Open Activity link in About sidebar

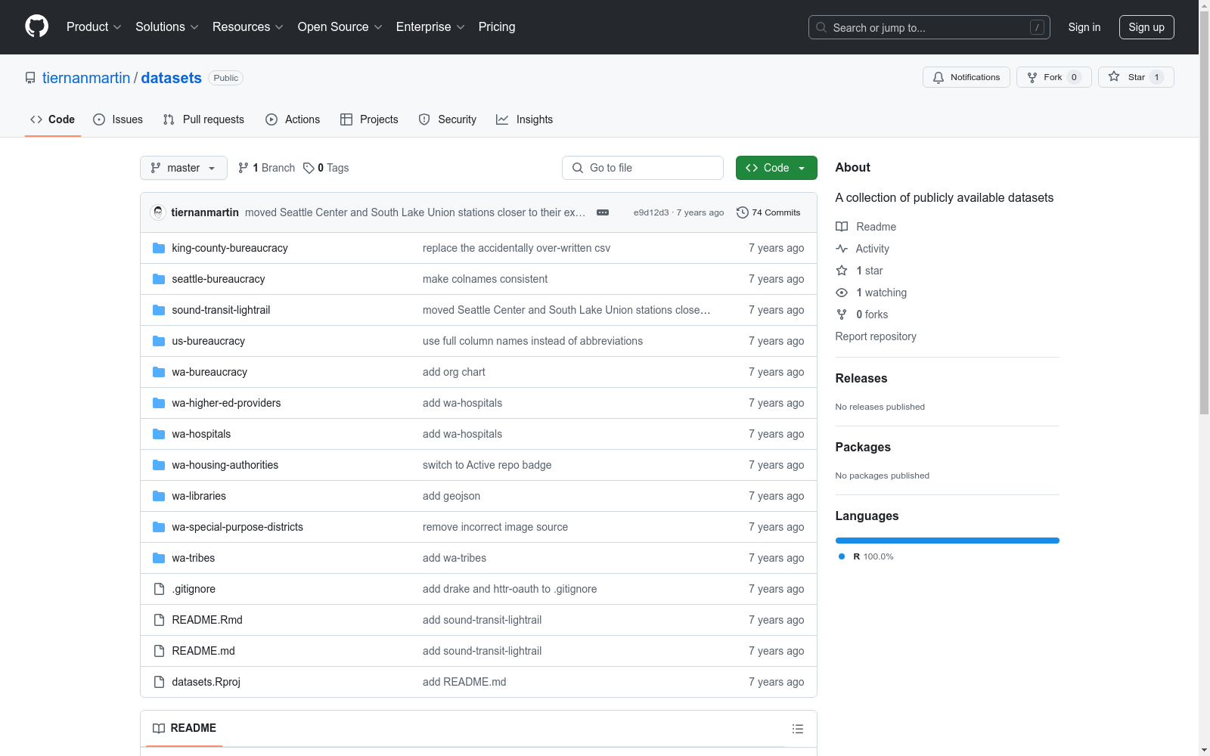(x=863, y=249)
